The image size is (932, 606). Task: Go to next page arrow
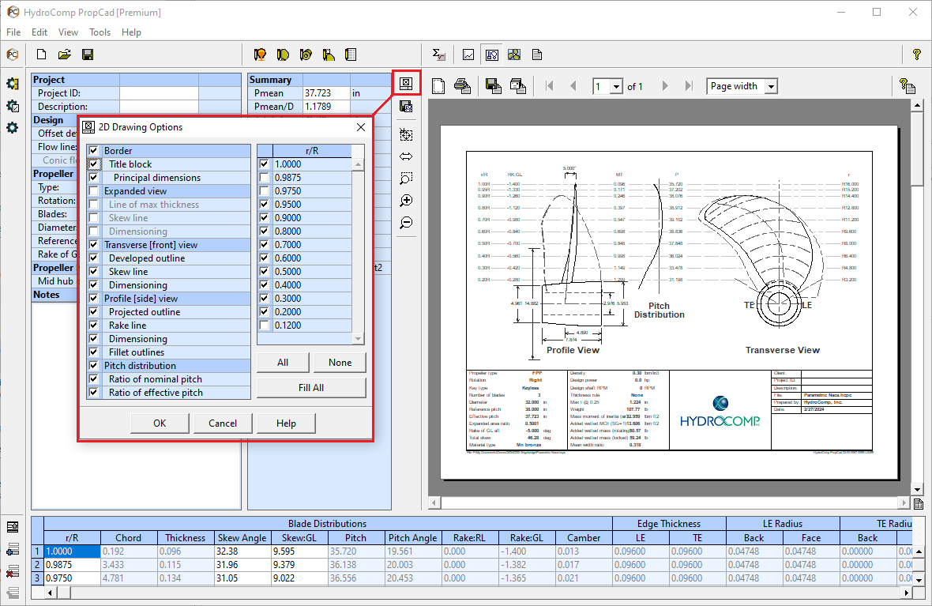(x=665, y=86)
